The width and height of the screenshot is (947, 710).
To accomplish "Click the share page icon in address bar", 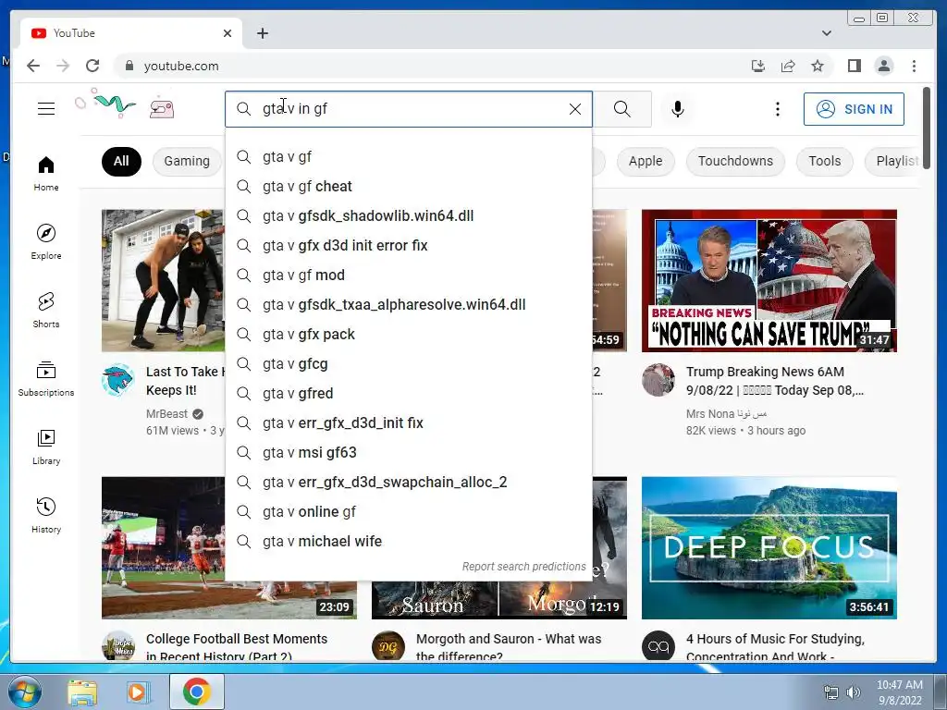I will point(788,66).
